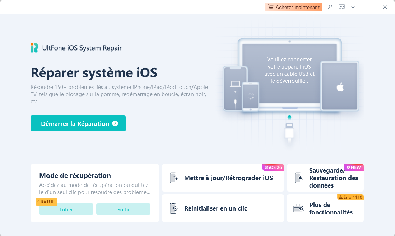This screenshot has width=395, height=236.
Task: Open Réinitialiser en un clic
Action: [223, 208]
